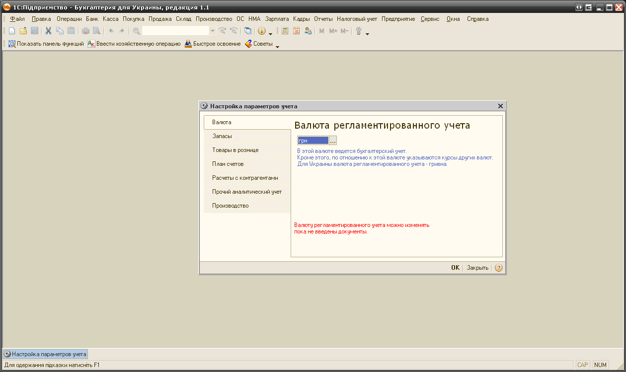Image resolution: width=626 pixels, height=372 pixels.
Task: Open the Calendar icon
Action: pyautogui.click(x=297, y=31)
